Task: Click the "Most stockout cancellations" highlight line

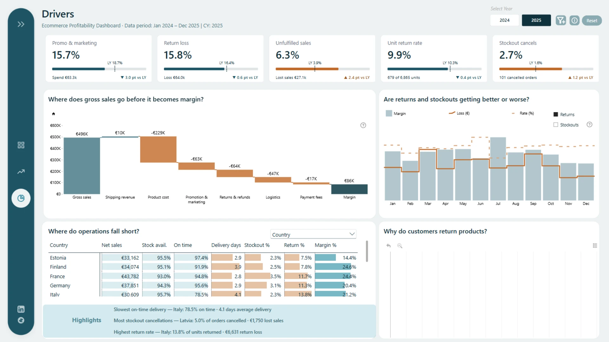Action: pos(199,320)
